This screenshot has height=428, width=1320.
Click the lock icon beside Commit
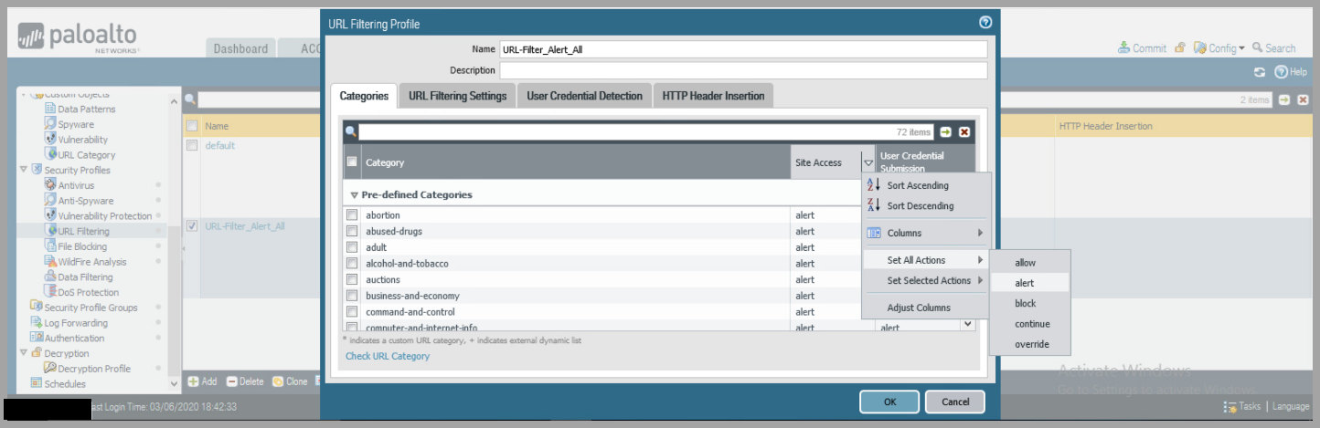pyautogui.click(x=1180, y=48)
